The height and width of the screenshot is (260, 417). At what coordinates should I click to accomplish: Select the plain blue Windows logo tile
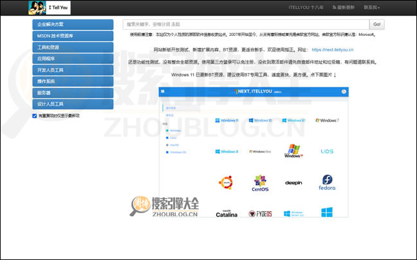327,212
